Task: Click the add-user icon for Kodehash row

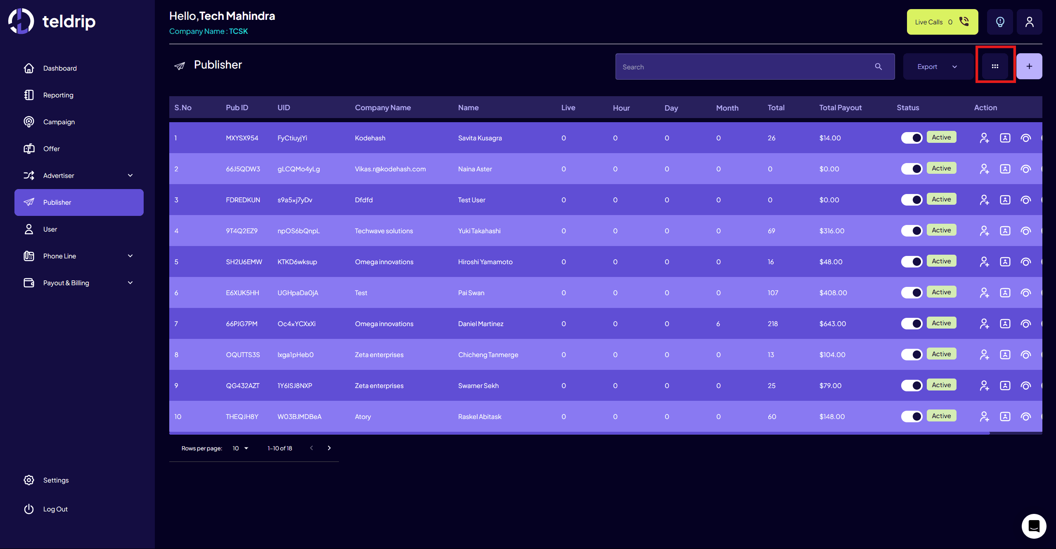Action: (x=985, y=138)
